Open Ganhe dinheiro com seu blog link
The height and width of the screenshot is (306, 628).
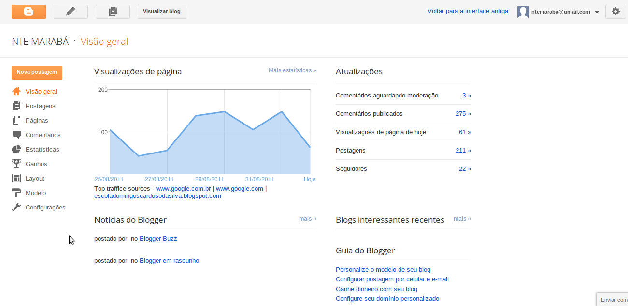pos(376,289)
